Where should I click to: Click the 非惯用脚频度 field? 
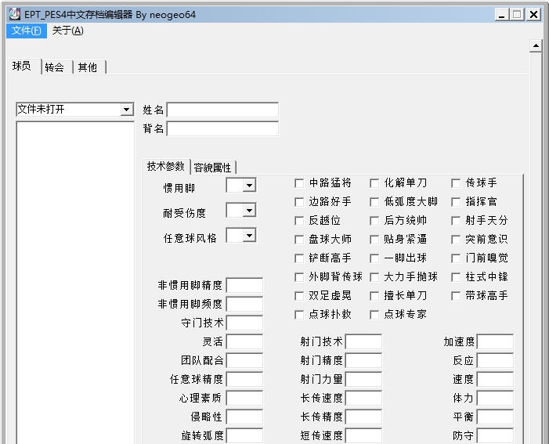(244, 304)
